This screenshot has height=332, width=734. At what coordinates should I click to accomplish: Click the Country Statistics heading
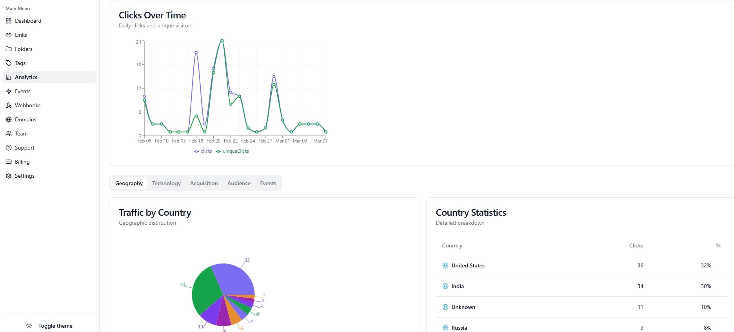(471, 213)
